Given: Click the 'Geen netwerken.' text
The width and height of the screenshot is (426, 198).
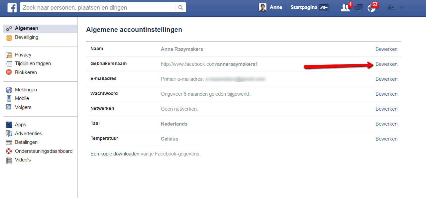Looking at the screenshot, I should point(179,109).
